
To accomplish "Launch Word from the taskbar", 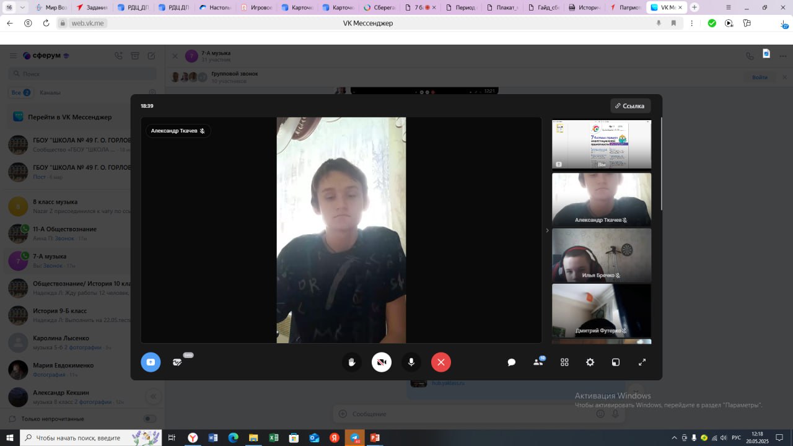I will [x=213, y=437].
